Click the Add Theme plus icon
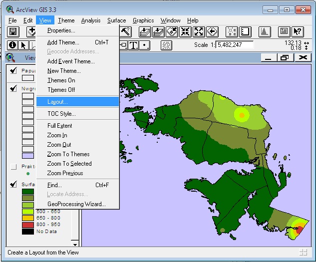The width and height of the screenshot is (316, 262). point(31,32)
